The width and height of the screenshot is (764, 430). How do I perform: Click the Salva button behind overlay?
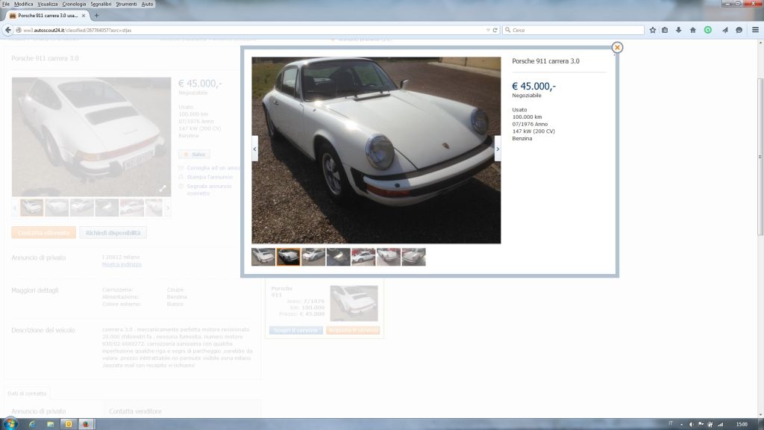(194, 154)
